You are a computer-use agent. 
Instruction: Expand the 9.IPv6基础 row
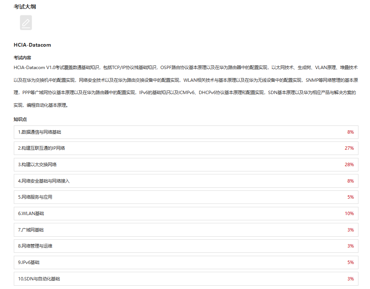[186, 262]
